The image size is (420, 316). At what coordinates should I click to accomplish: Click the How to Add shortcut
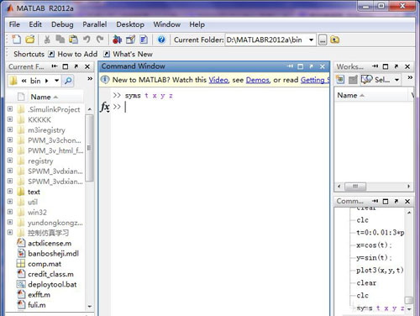coord(73,54)
